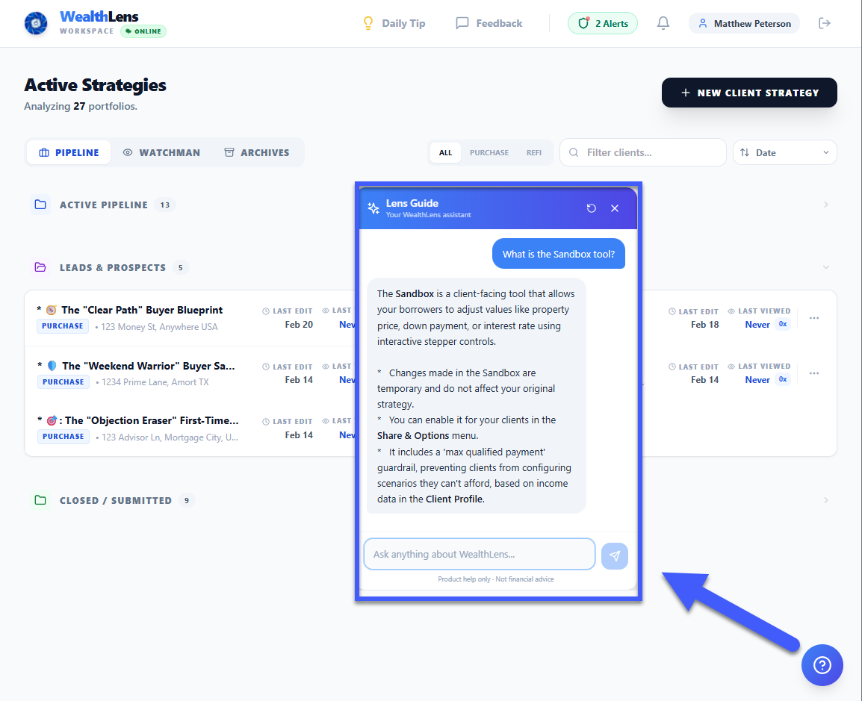
Task: Click address 123 Money St, Anywhere USA
Action: pyautogui.click(x=159, y=327)
